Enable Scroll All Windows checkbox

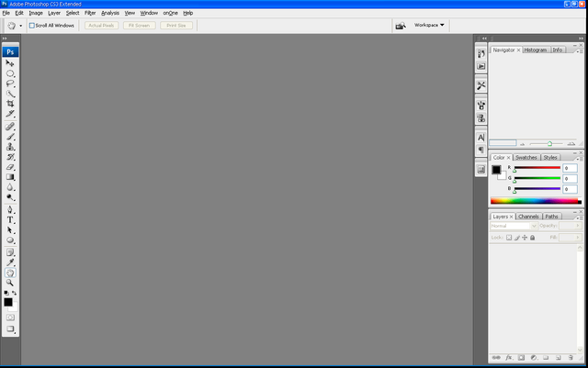(x=32, y=26)
